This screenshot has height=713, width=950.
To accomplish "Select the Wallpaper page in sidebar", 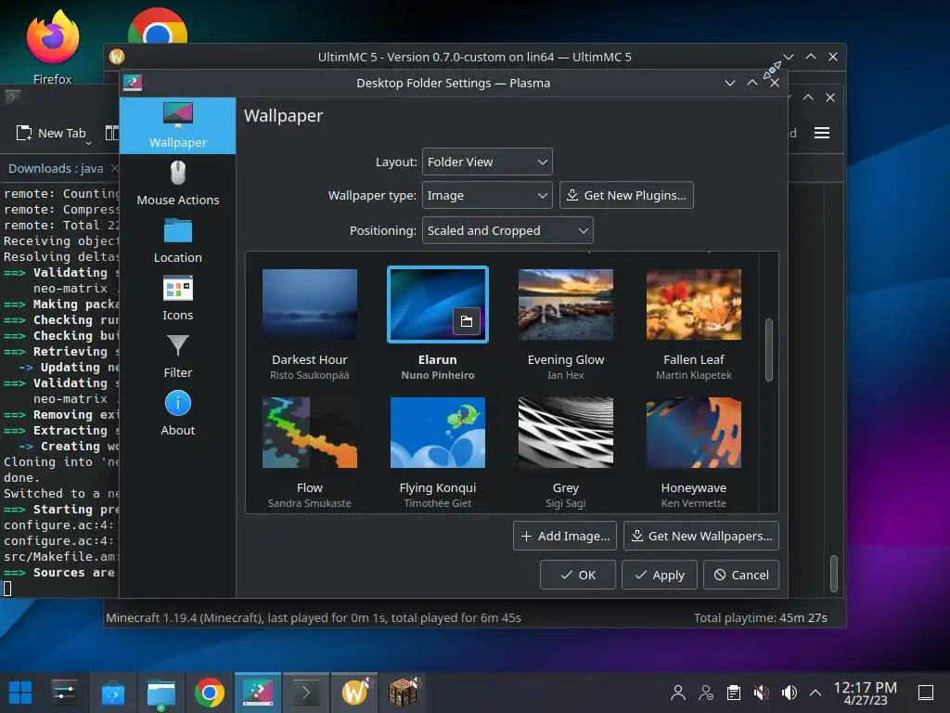I will pos(177,126).
